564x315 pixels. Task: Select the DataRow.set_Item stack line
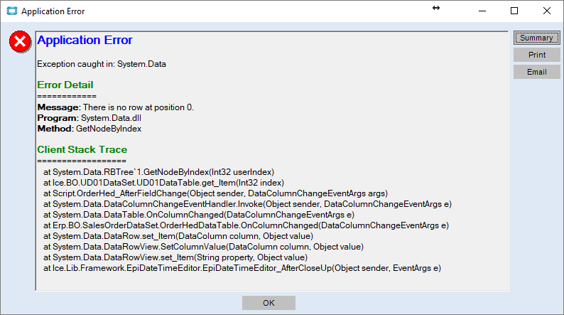(x=178, y=236)
